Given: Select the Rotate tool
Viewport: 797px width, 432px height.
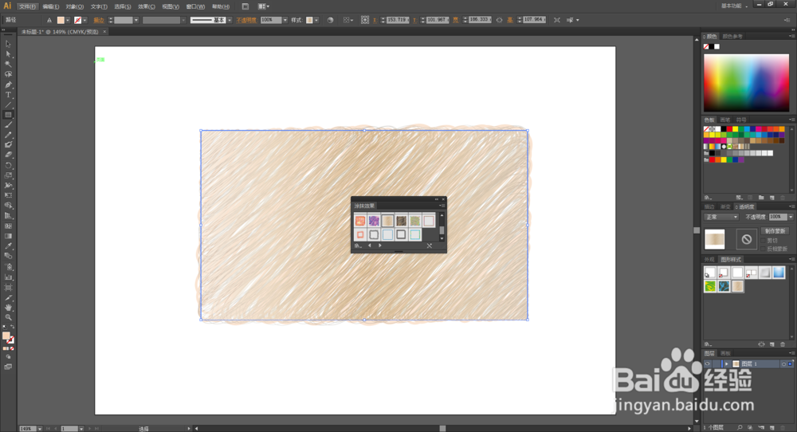Looking at the screenshot, I should (x=8, y=166).
